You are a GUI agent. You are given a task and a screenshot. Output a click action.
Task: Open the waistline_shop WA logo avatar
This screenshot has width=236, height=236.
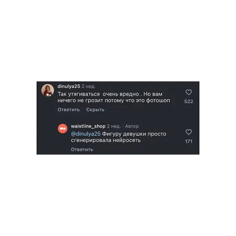coord(63,129)
